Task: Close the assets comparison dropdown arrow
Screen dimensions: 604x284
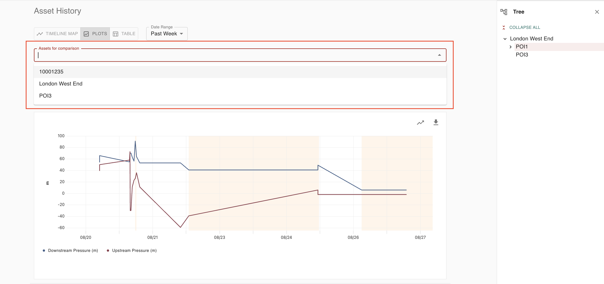Action: coord(439,55)
